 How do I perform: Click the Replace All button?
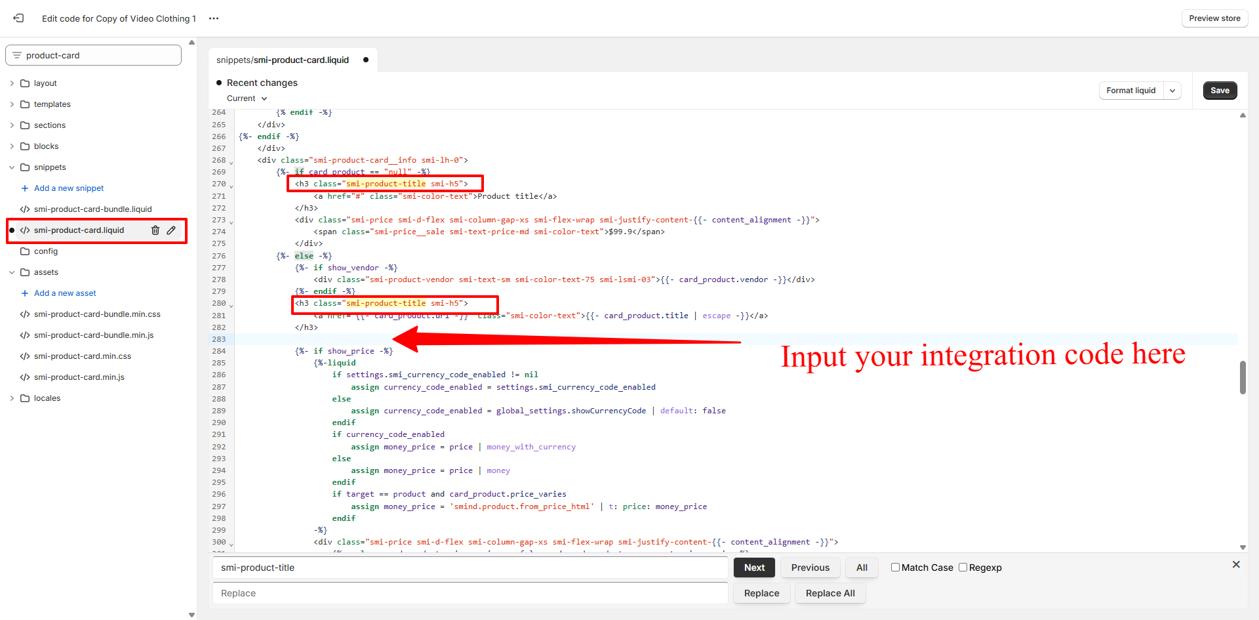[x=830, y=593]
